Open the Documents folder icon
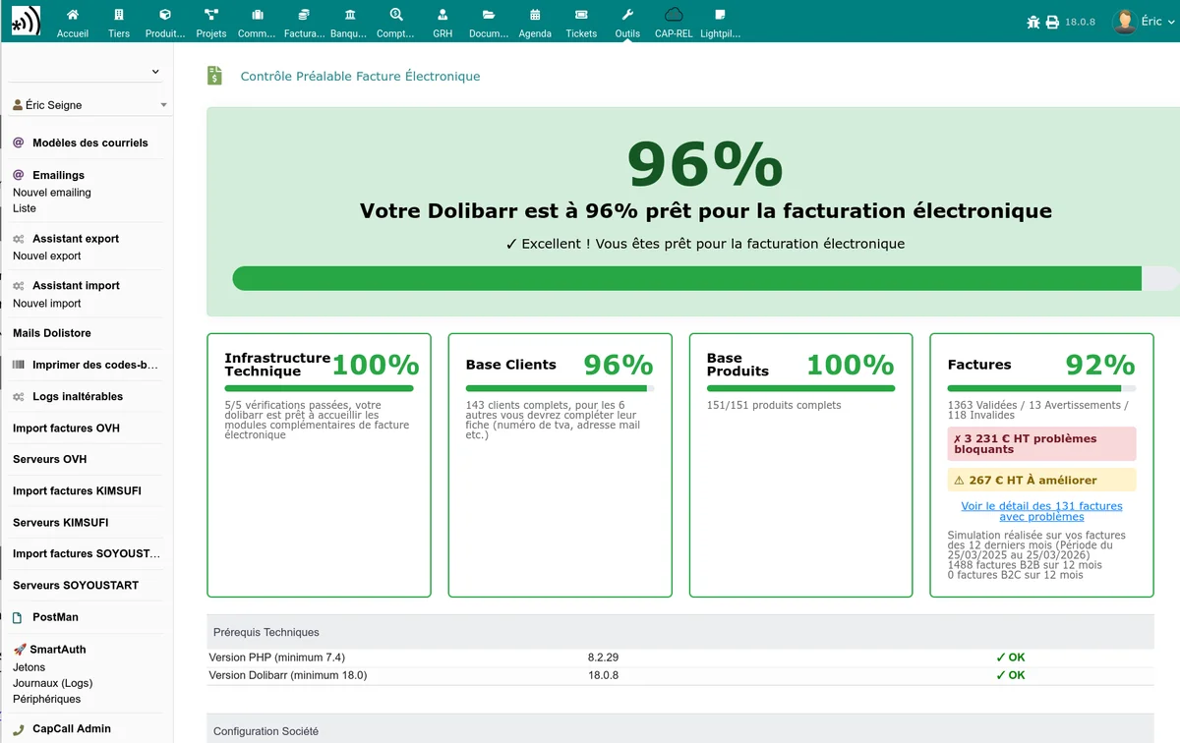 (x=489, y=15)
